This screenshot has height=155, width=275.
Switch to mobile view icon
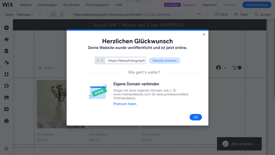pyautogui.click(x=62, y=14)
